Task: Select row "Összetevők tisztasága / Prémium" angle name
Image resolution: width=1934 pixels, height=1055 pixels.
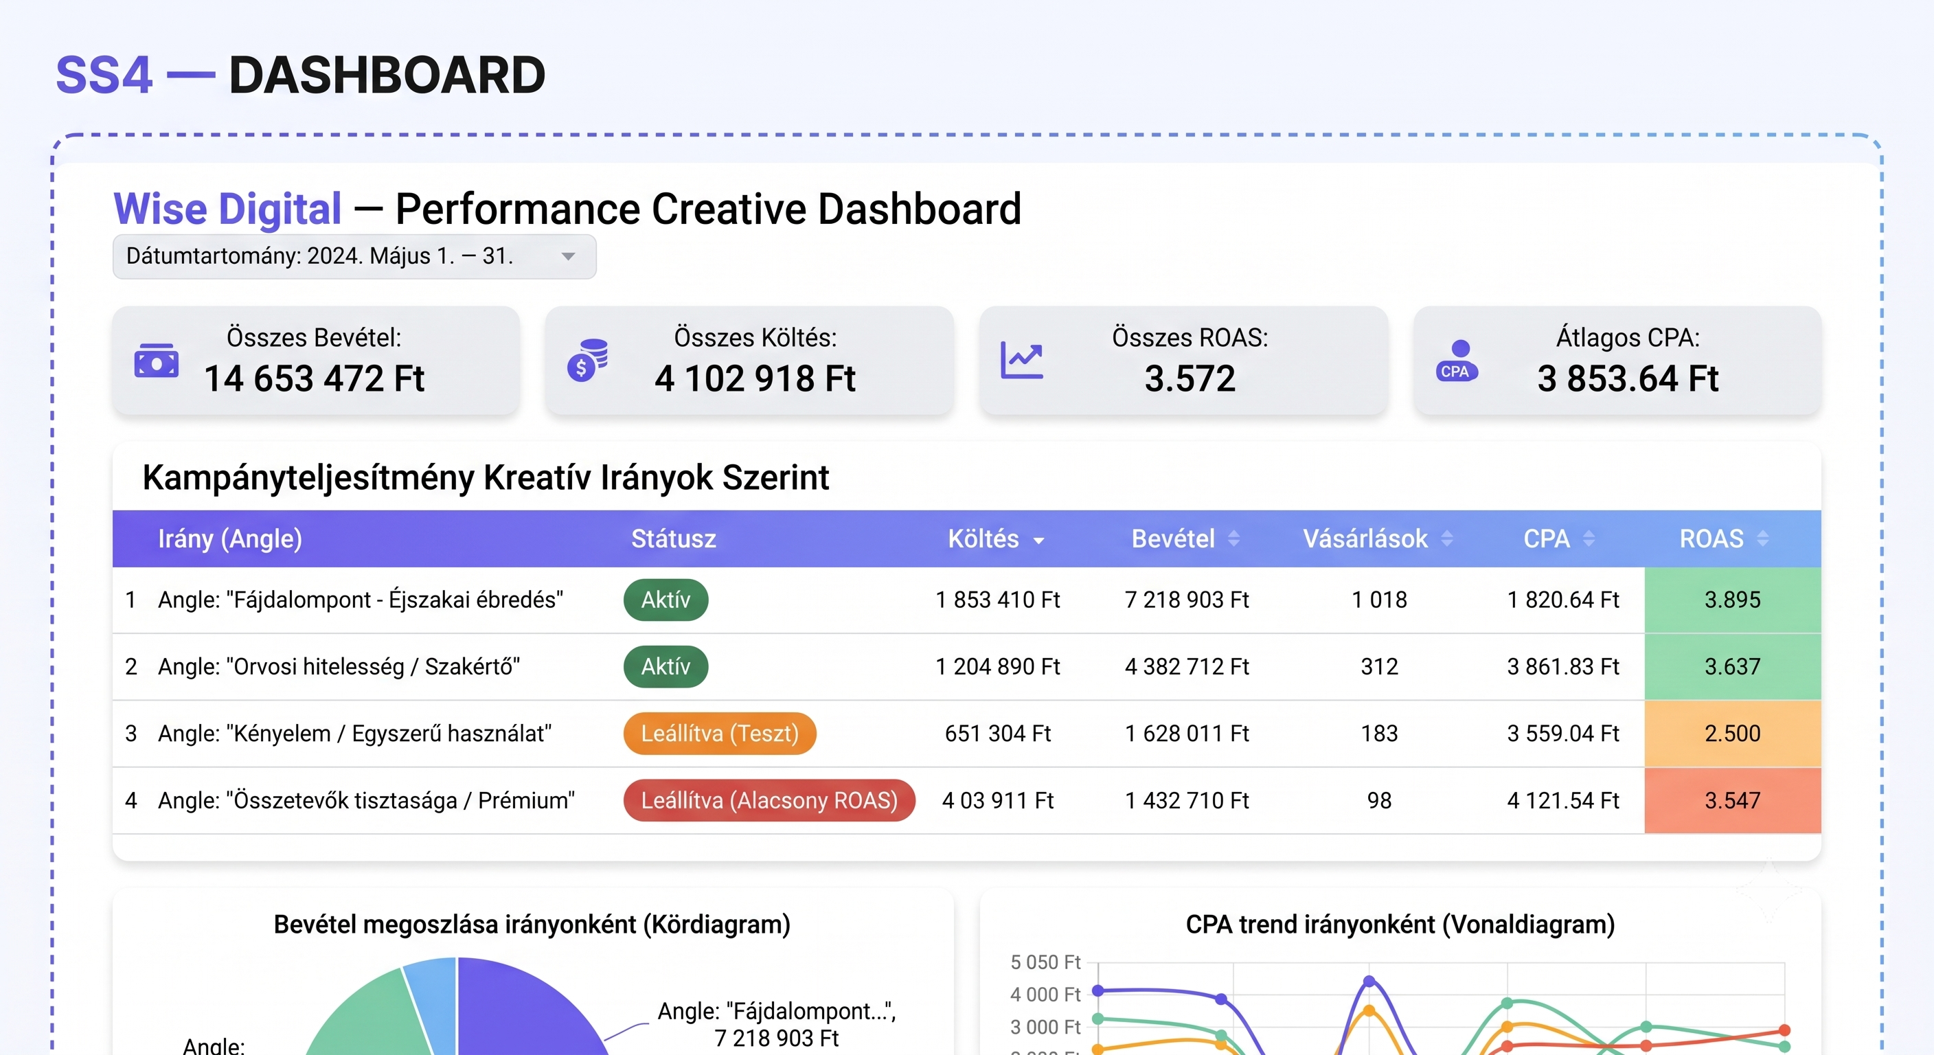Action: click(366, 800)
